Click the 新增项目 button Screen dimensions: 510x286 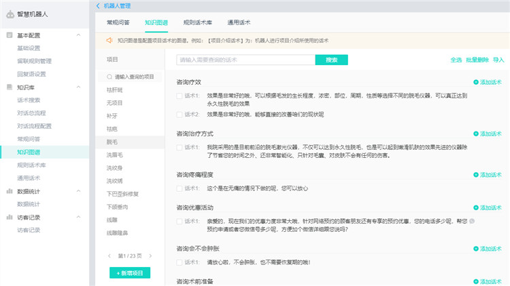pyautogui.click(x=129, y=272)
